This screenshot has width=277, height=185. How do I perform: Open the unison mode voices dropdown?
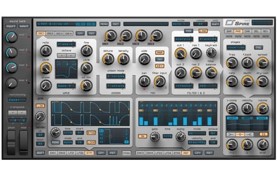pyautogui.click(x=116, y=76)
